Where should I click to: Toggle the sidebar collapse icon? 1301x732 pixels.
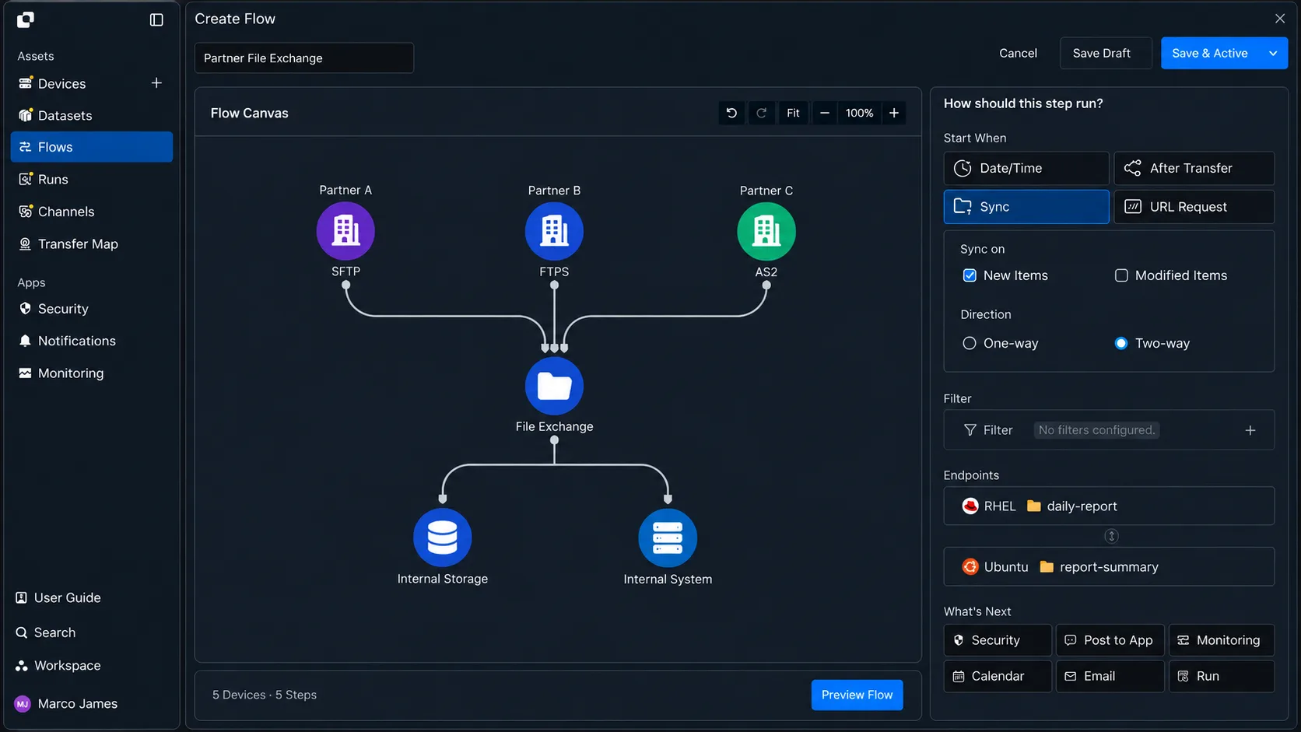pos(156,19)
